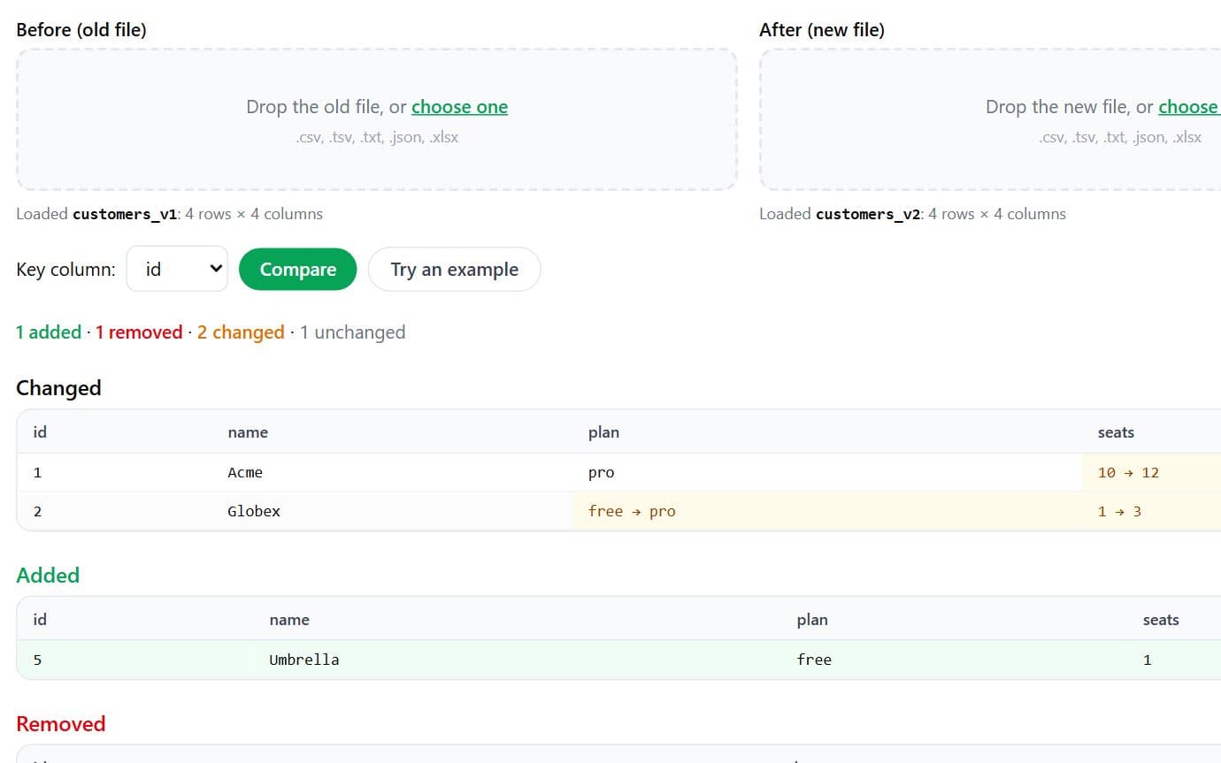Select the "customers_v1" loaded file name
This screenshot has height=763, width=1221.
tap(125, 214)
